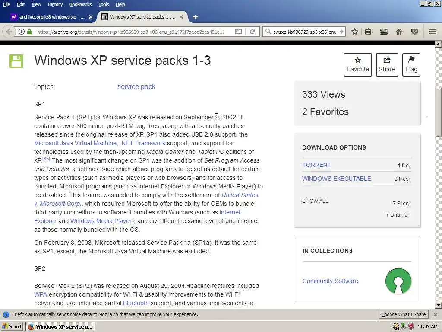Open the Edit menu
Screen dimensions: 442x332
pos(21,4)
